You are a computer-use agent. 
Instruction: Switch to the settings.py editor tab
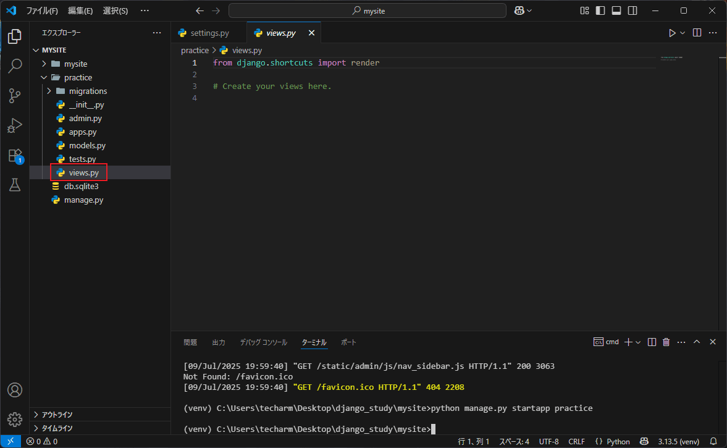(x=209, y=33)
